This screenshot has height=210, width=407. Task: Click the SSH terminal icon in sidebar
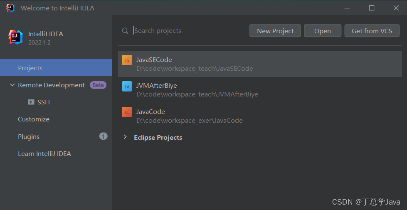pyautogui.click(x=31, y=102)
